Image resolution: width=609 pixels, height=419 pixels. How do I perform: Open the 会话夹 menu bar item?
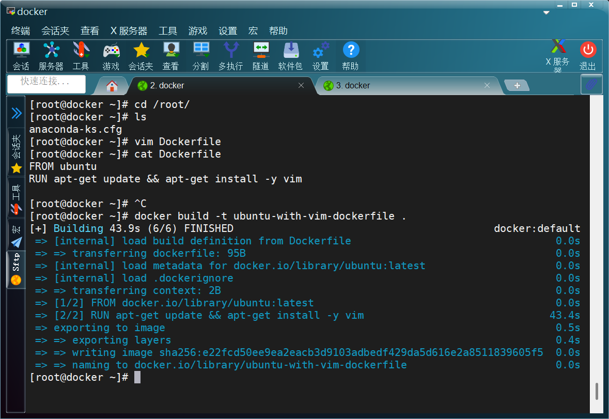(55, 30)
